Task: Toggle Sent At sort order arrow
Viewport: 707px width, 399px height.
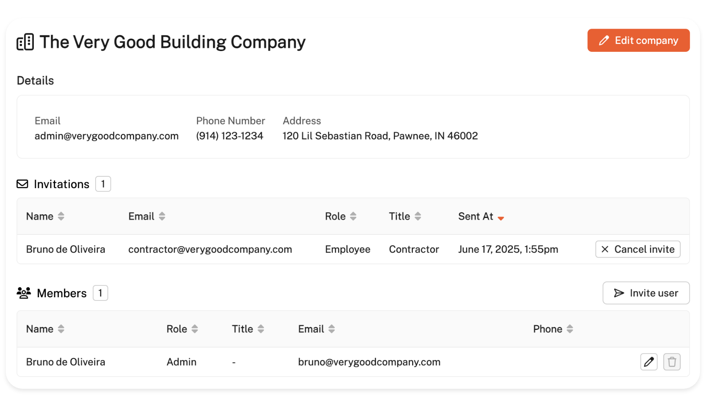Action: pos(501,218)
